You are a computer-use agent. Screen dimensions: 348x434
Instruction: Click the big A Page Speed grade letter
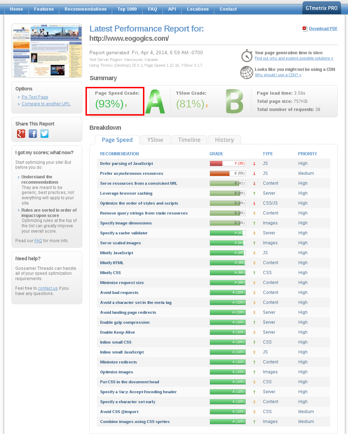[155, 102]
